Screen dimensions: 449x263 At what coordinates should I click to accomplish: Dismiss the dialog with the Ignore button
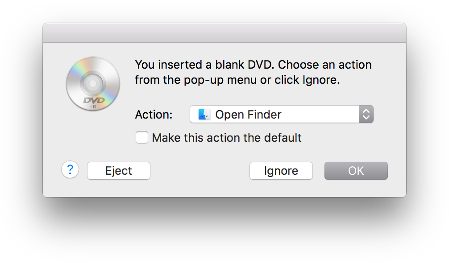click(x=281, y=171)
